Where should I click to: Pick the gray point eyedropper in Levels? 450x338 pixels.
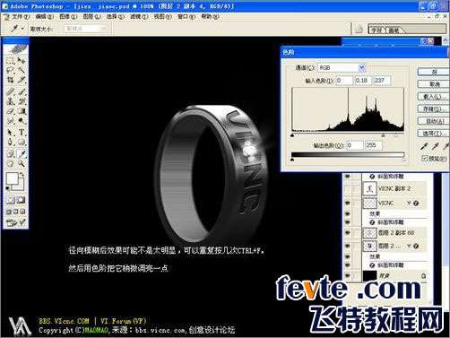click(x=436, y=146)
